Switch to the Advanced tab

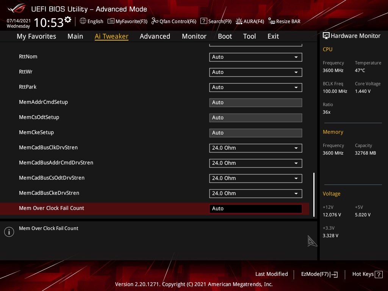[155, 36]
